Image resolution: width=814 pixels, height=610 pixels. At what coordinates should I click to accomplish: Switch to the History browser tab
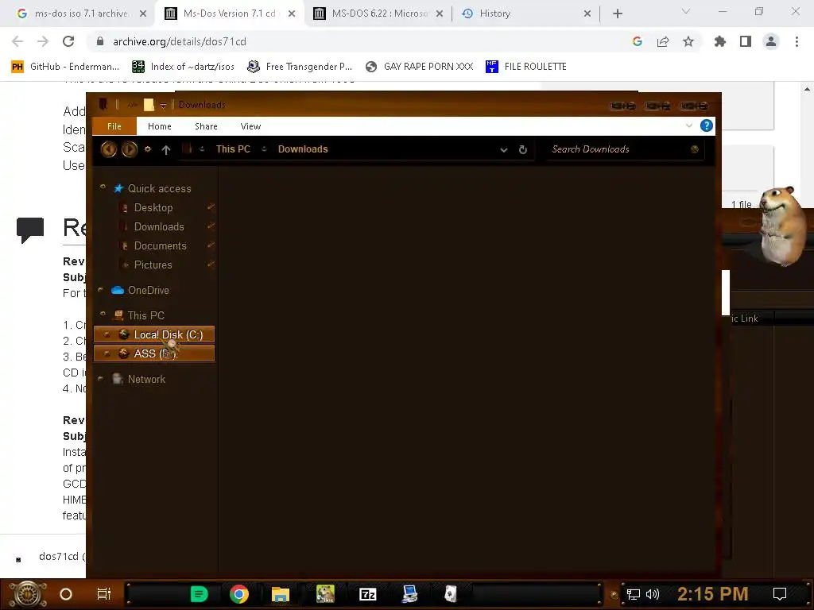(525, 14)
